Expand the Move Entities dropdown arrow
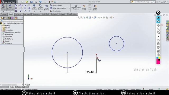 click(x=69, y=11)
